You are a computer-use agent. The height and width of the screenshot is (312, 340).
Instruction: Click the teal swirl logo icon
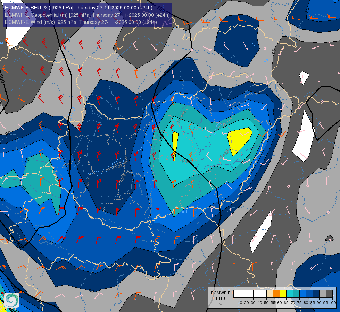[12, 300]
